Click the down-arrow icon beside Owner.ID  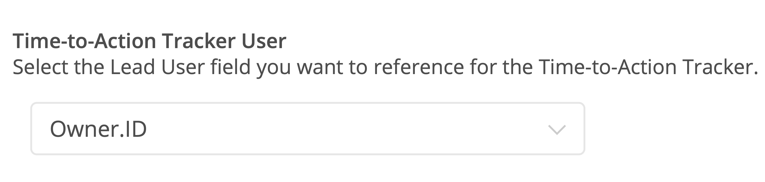(x=557, y=130)
